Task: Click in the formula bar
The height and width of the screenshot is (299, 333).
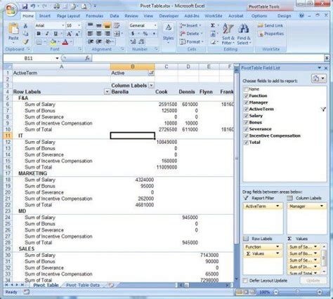Action: [x=209, y=58]
